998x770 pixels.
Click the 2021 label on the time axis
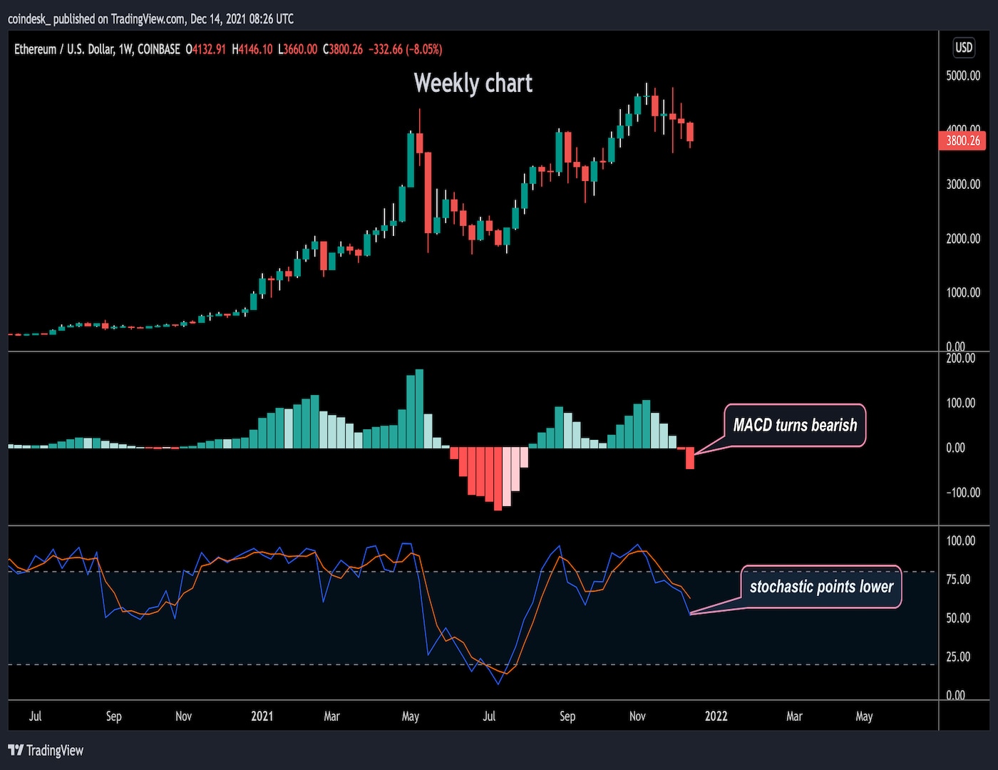(262, 716)
